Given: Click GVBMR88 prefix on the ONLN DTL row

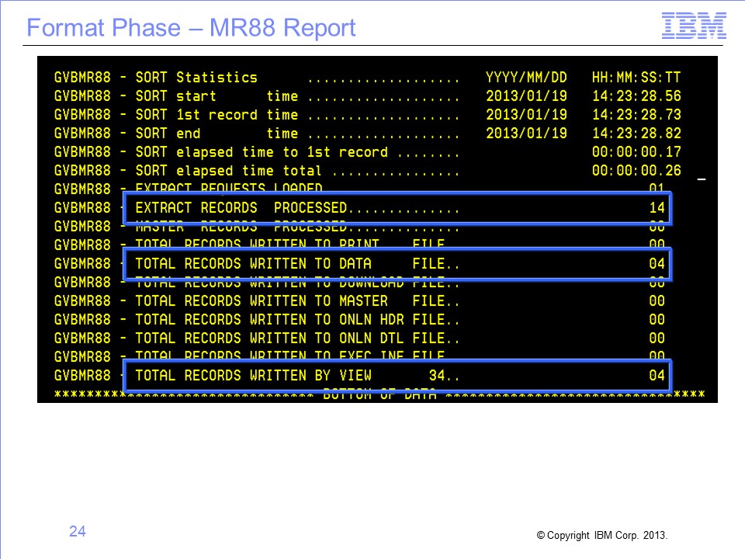Looking at the screenshot, I should point(82,338).
